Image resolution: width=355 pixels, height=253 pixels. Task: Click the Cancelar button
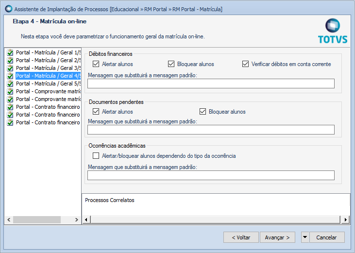327,237
